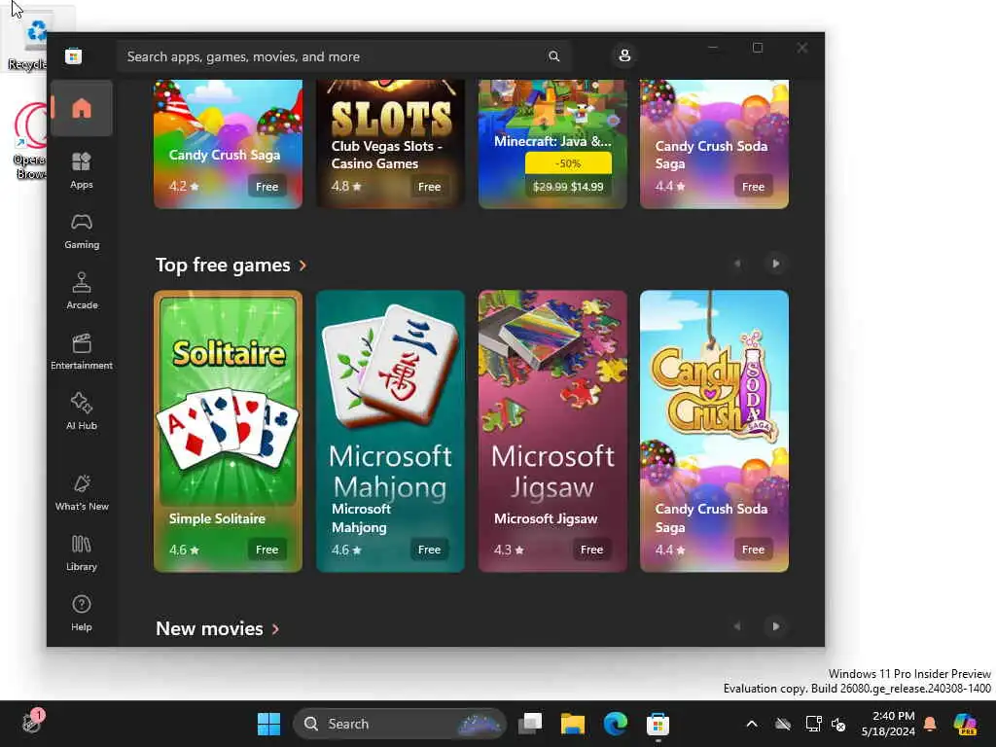Viewport: 996px width, 747px height.
Task: Click the muted volume icon in tray
Action: click(x=838, y=724)
